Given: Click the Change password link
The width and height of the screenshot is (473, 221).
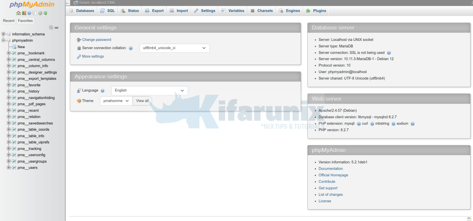Looking at the screenshot, I should [x=96, y=40].
